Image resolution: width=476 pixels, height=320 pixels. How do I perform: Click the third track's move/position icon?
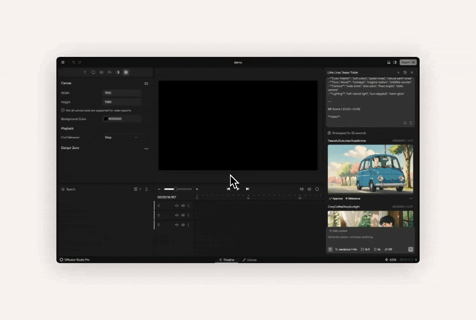pyautogui.click(x=177, y=225)
